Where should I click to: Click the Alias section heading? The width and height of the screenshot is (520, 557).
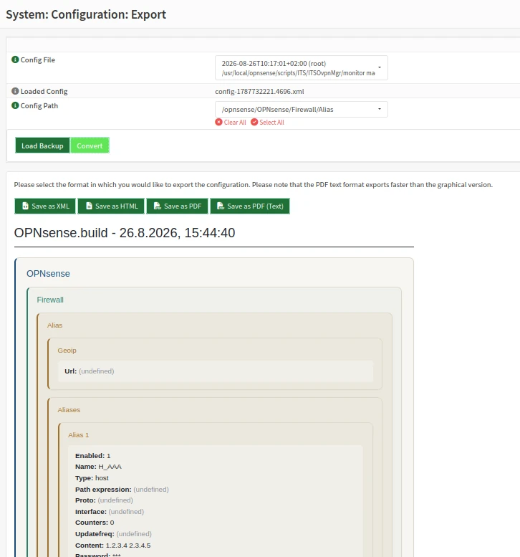[x=54, y=325]
